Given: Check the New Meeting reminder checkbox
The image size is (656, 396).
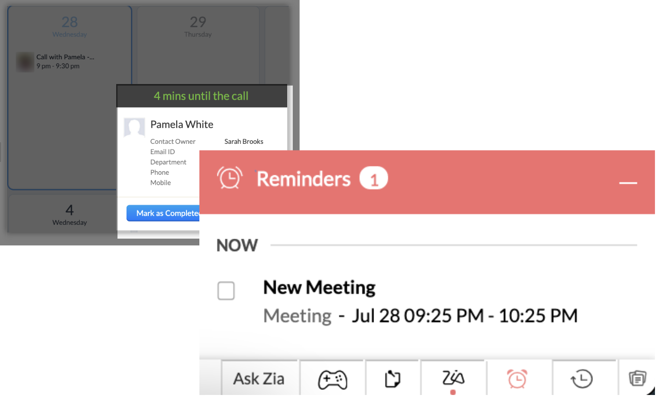Looking at the screenshot, I should click(x=226, y=291).
